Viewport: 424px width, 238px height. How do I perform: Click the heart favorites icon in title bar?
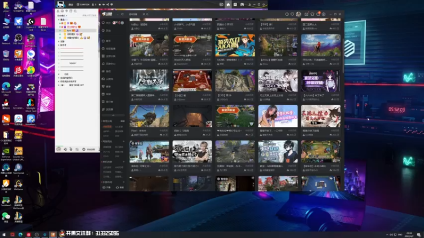(x=293, y=14)
